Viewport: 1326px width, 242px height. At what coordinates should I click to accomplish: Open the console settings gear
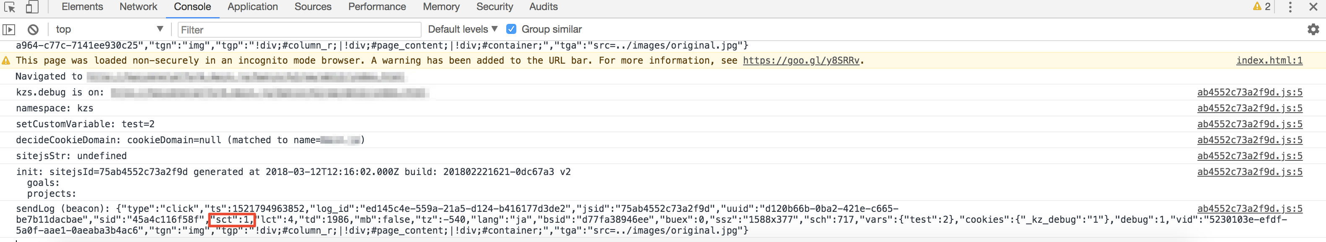(x=1313, y=29)
